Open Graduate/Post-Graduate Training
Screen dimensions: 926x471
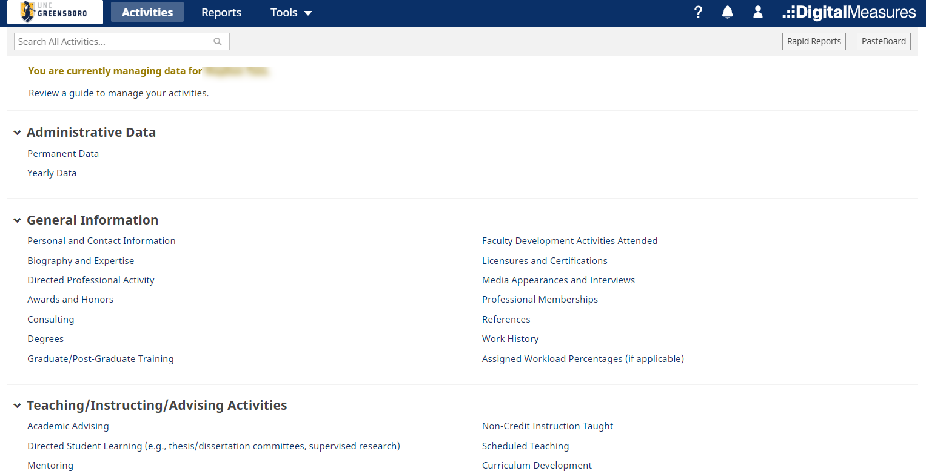pyautogui.click(x=101, y=359)
